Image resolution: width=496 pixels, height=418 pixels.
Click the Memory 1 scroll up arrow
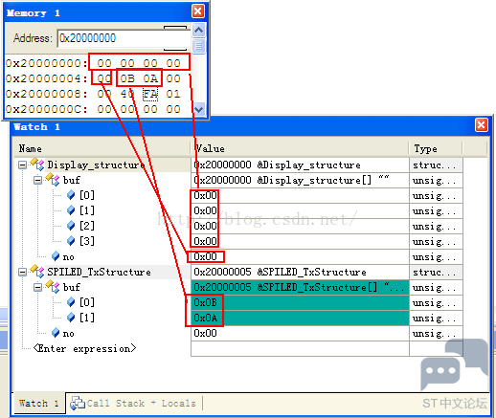[199, 31]
